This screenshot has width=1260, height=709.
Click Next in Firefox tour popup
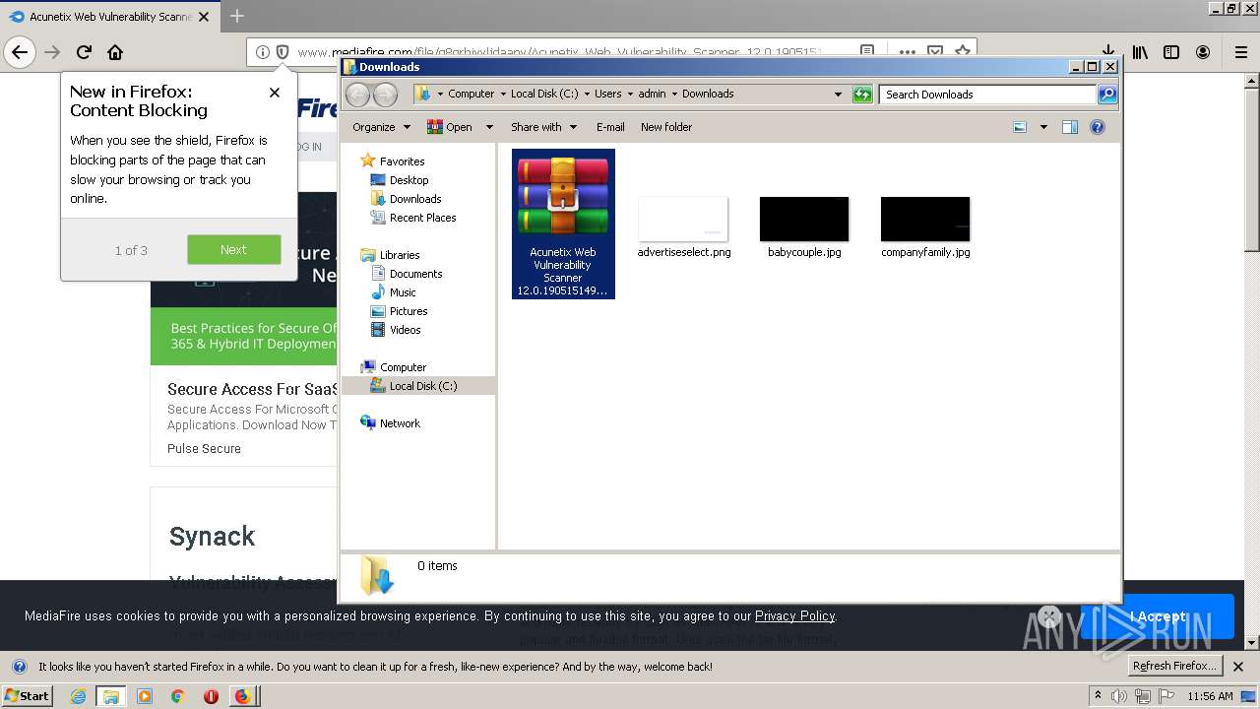tap(234, 250)
